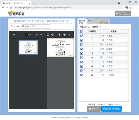
Task: Switch to the Myプリント tab
Action: tap(92, 21)
